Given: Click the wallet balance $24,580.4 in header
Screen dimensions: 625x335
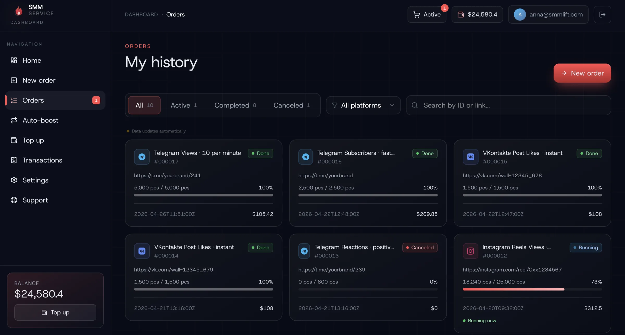Looking at the screenshot, I should click(477, 15).
